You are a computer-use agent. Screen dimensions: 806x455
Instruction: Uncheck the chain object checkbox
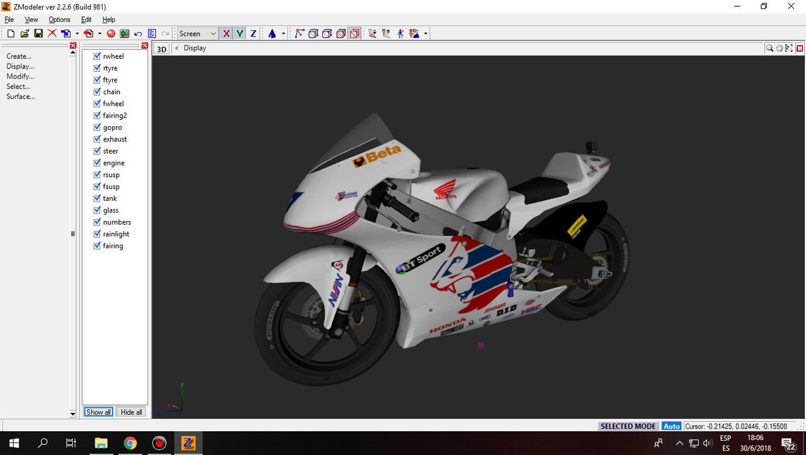tap(97, 92)
